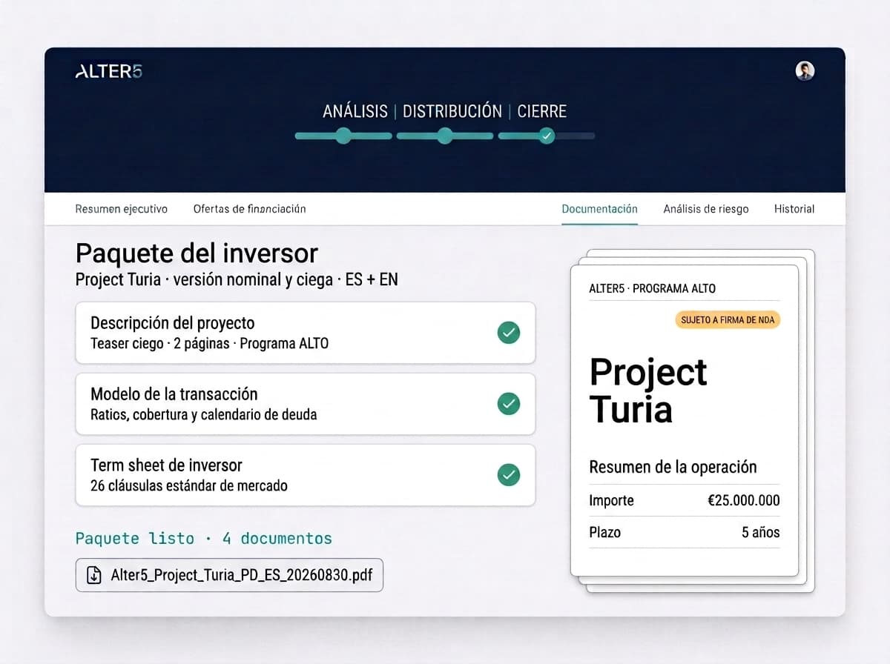
Task: Click 'Paquete listo · 4 documentos' status text
Action: point(204,538)
